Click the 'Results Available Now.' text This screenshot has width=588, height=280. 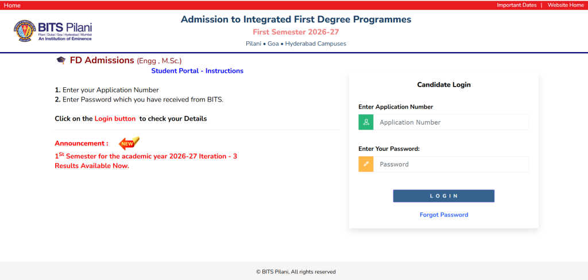coord(92,166)
